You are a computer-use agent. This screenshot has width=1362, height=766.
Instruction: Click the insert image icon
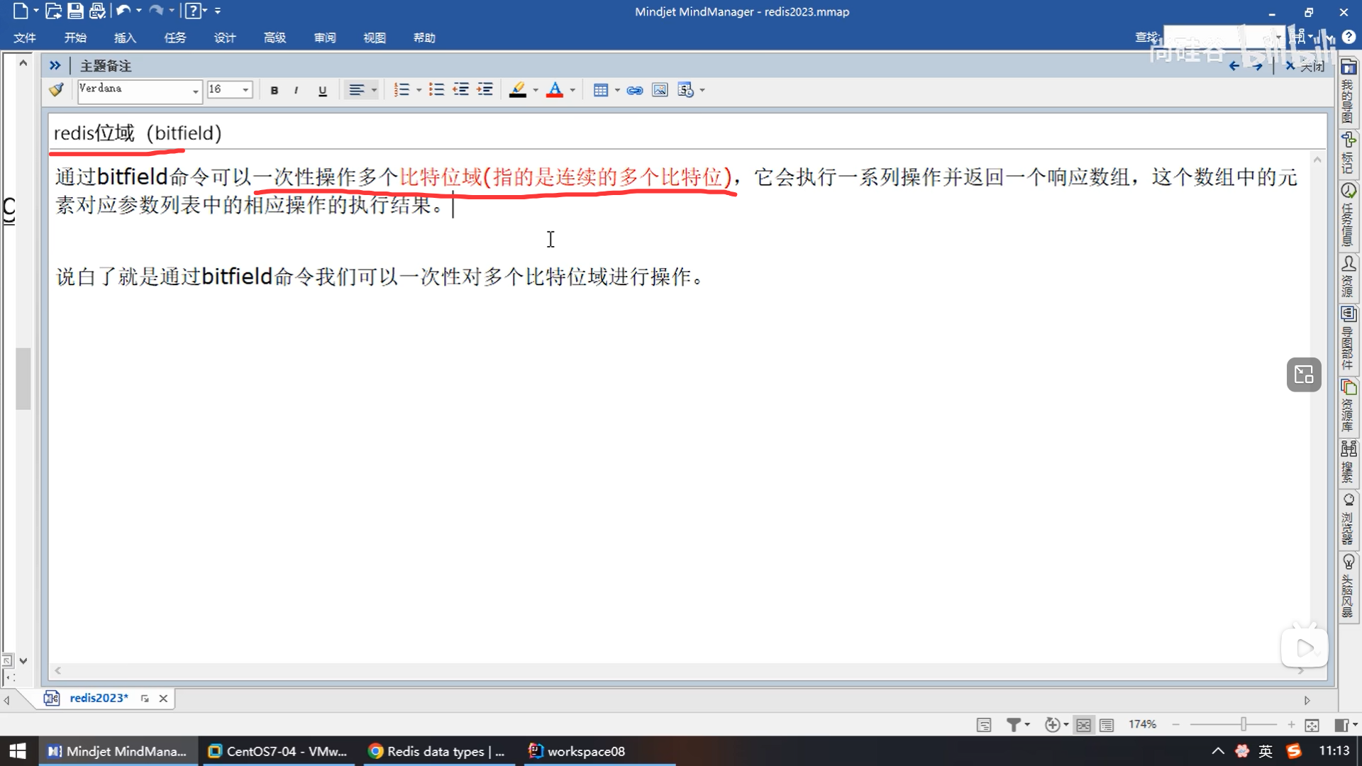(x=660, y=90)
